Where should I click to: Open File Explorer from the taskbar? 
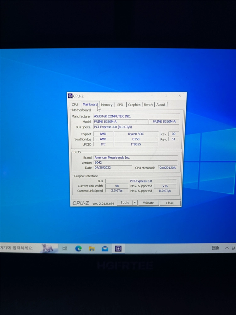tap(92, 249)
